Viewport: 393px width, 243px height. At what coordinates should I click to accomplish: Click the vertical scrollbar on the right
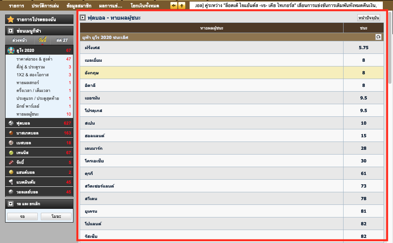(389, 47)
